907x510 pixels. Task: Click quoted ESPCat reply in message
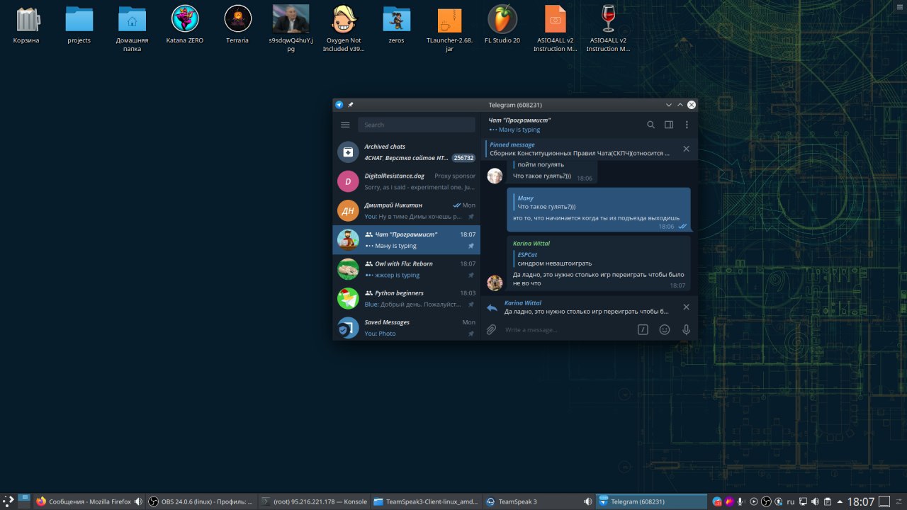(x=556, y=259)
